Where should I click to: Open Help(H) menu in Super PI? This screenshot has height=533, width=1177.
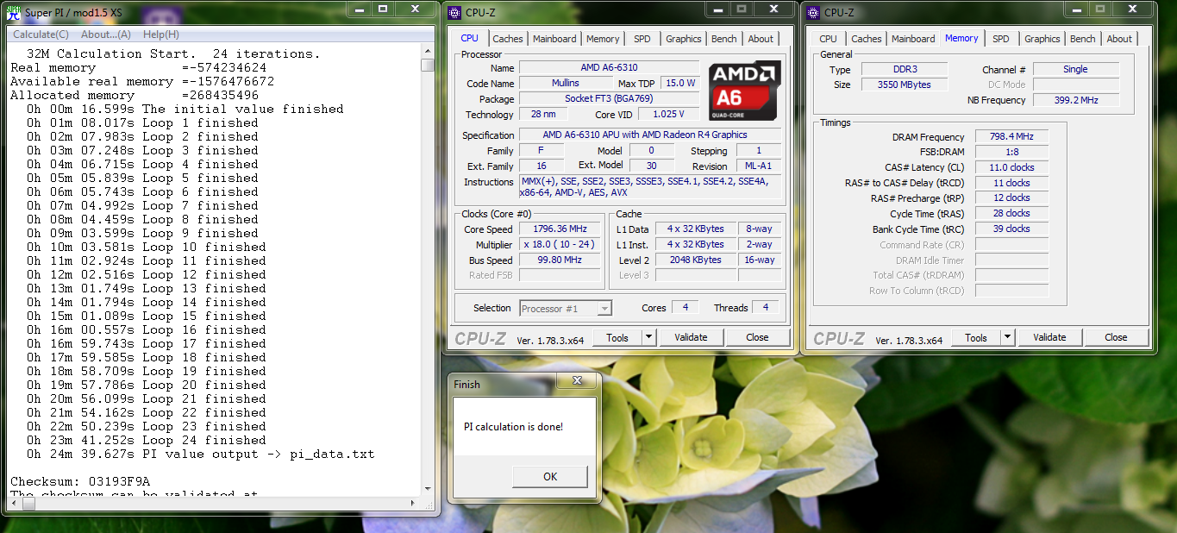click(x=161, y=34)
